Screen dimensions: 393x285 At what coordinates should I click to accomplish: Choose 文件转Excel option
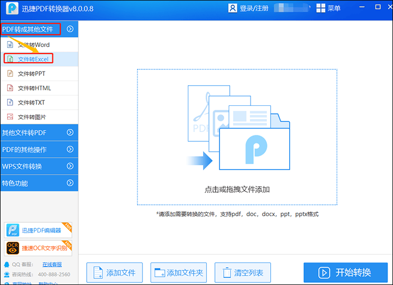33,59
